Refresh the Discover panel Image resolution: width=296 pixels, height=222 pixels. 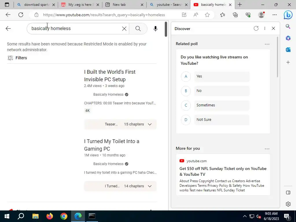pos(256,28)
